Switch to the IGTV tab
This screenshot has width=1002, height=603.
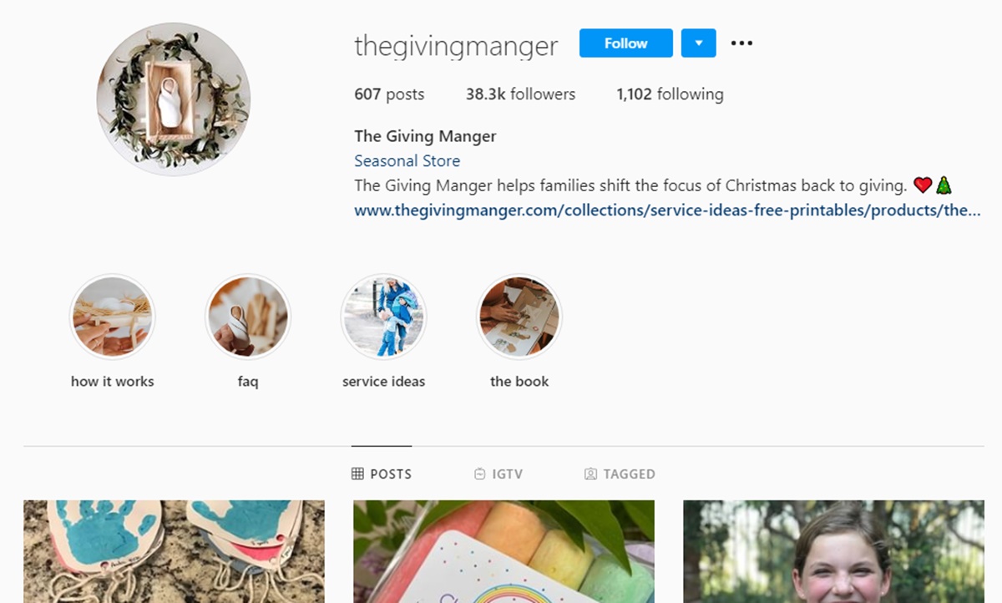click(x=498, y=474)
